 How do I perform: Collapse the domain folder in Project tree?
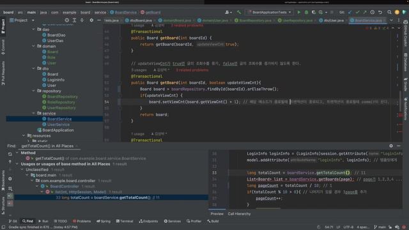coord(34,46)
